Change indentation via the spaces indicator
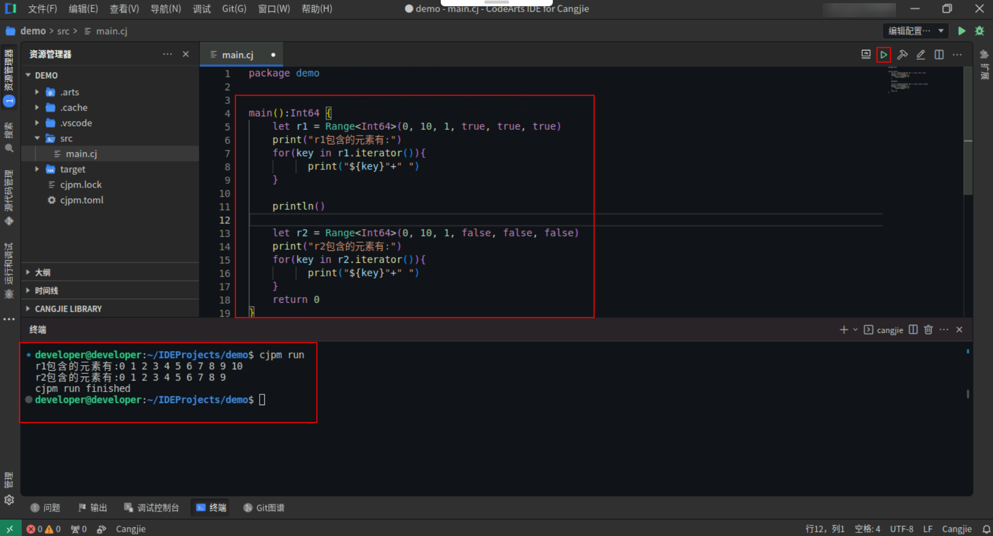 tap(867, 529)
